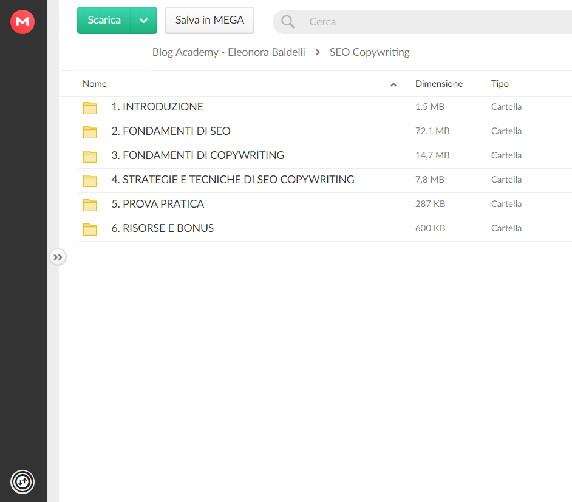Click the folder icon of 2. FONDAMENTI DI SEO
The width and height of the screenshot is (572, 502).
coord(90,132)
